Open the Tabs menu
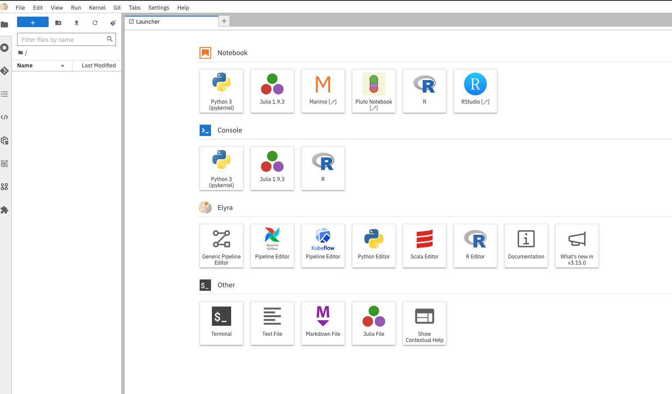The width and height of the screenshot is (672, 394). (135, 7)
